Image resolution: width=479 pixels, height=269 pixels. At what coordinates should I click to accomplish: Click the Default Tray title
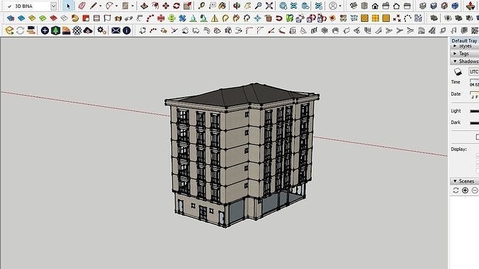[x=464, y=40]
